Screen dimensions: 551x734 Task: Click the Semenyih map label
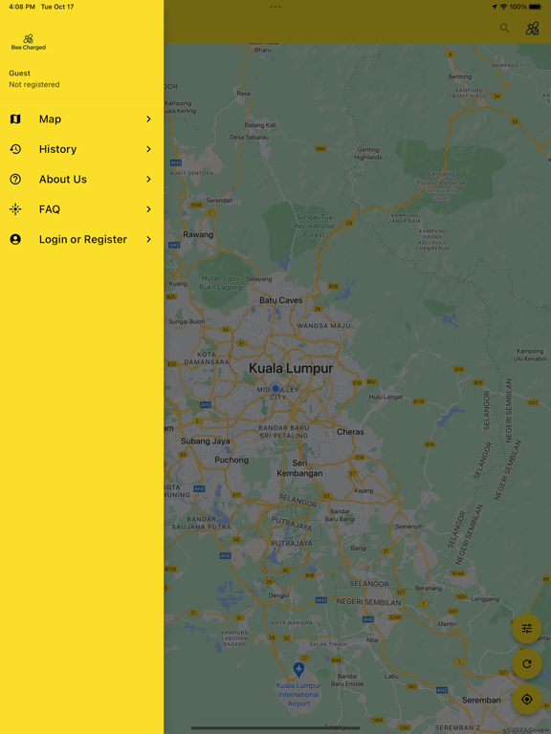click(x=408, y=527)
